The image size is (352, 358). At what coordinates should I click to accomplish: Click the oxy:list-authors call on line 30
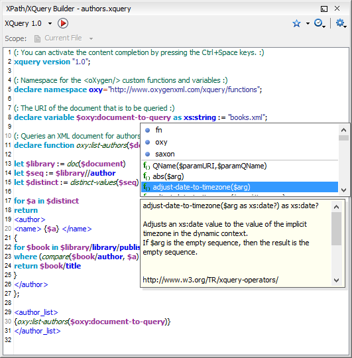92,322
